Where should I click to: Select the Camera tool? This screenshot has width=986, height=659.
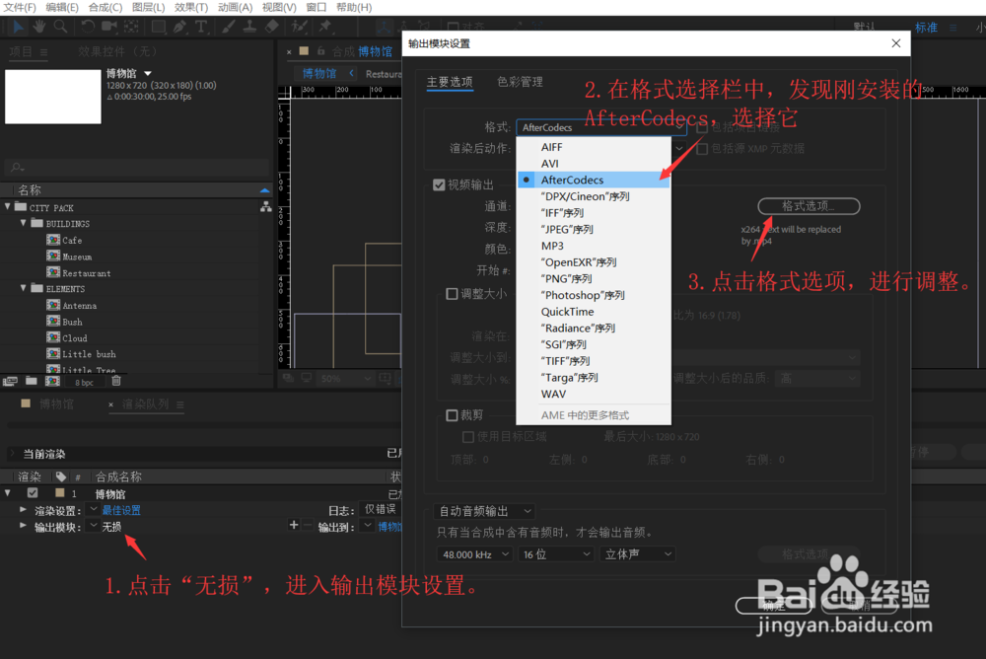tap(109, 27)
